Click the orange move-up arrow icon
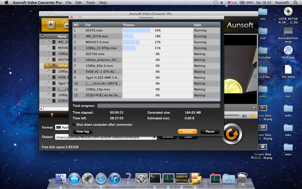 coord(52,115)
